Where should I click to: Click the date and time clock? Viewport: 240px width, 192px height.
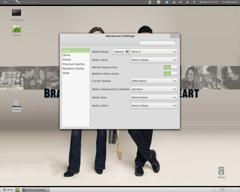(209, 2)
